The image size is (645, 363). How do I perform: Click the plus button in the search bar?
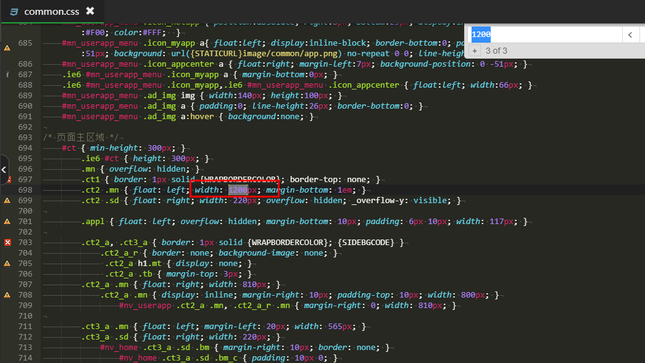[x=475, y=51]
